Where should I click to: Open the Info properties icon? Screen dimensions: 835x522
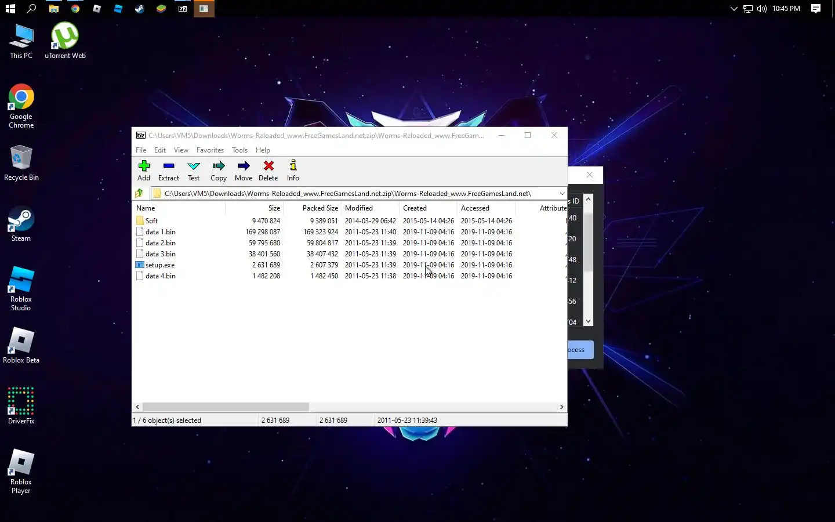click(293, 166)
